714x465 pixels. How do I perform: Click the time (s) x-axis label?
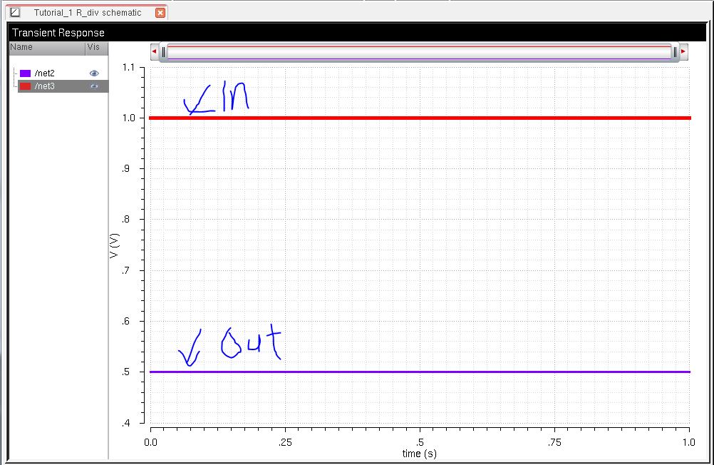click(420, 454)
